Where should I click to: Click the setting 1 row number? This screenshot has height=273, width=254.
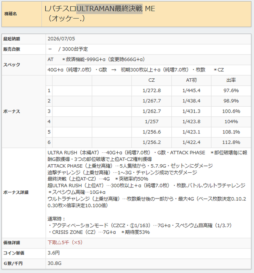(49, 91)
